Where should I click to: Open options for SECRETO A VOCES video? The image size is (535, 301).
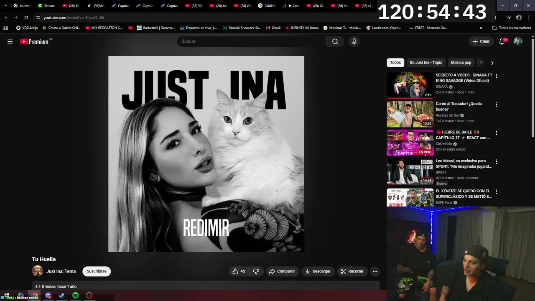(497, 76)
